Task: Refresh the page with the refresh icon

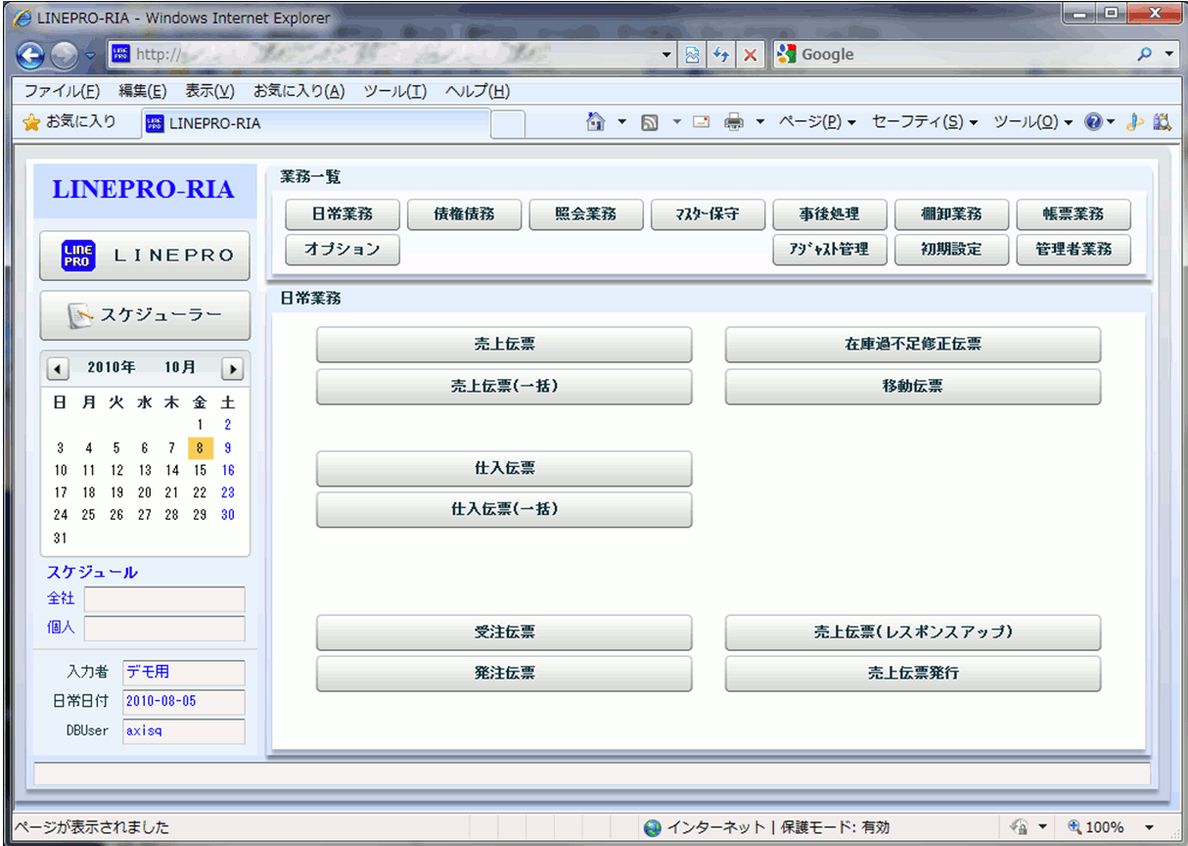Action: tap(722, 55)
